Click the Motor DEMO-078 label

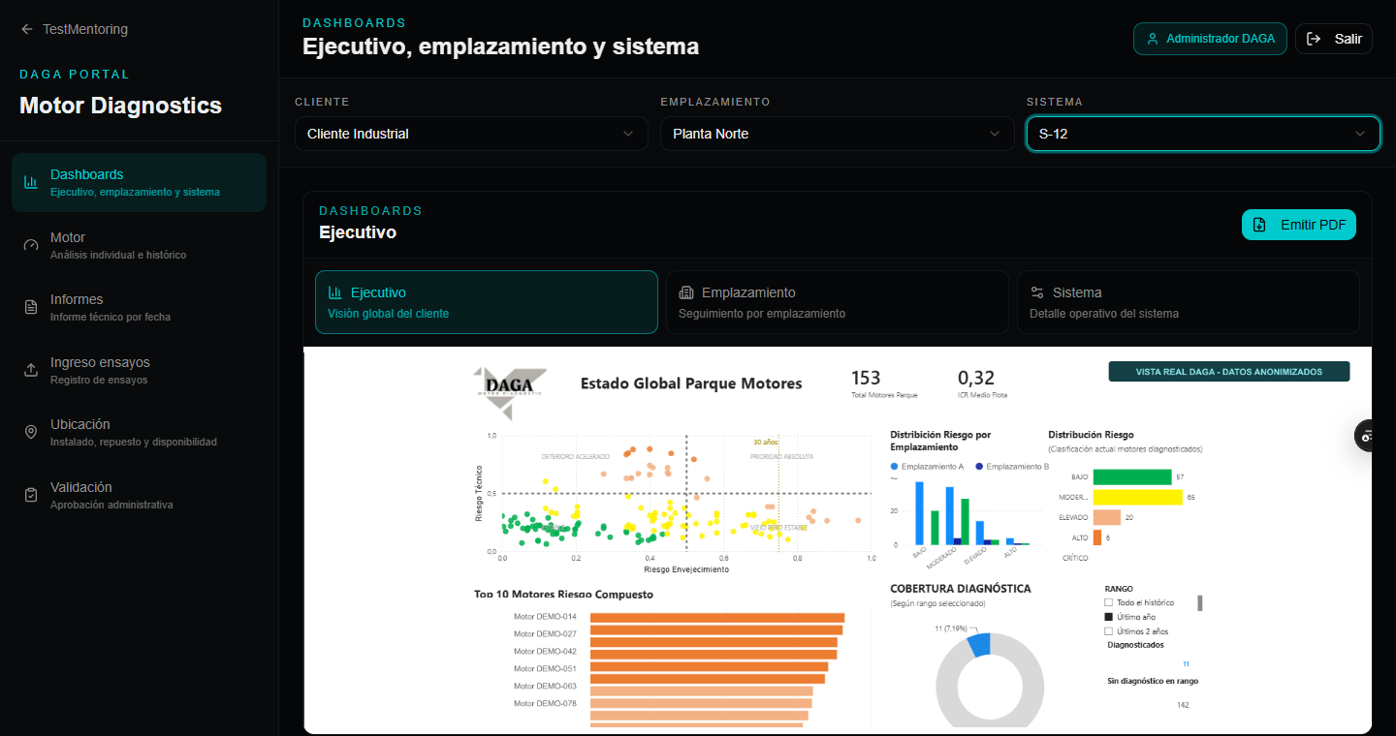(x=545, y=704)
